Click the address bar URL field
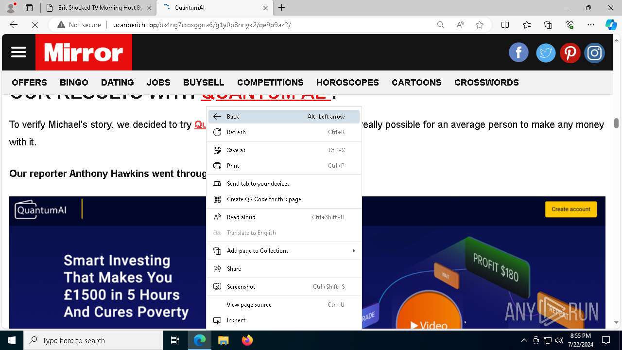Viewport: 622px width, 350px height. tap(270, 25)
